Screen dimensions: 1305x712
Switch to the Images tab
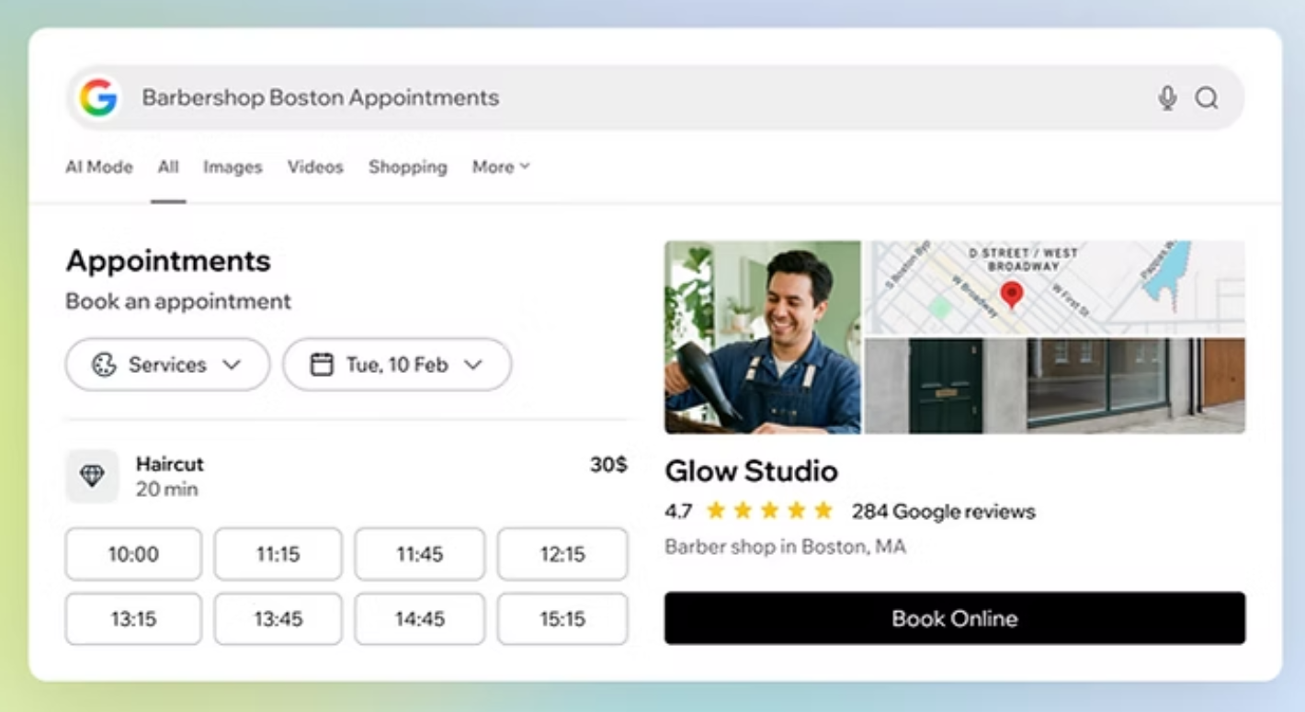(233, 167)
